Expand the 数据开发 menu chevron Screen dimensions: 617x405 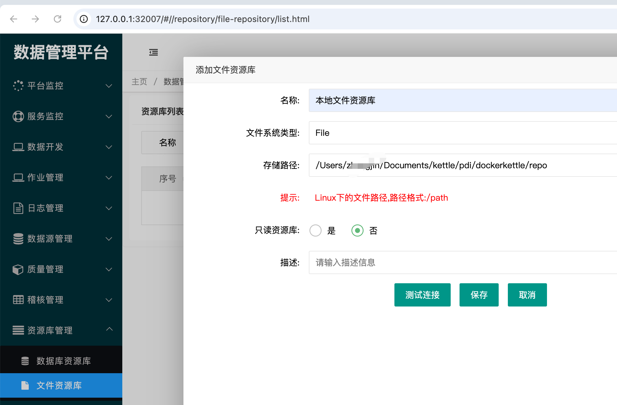point(109,147)
